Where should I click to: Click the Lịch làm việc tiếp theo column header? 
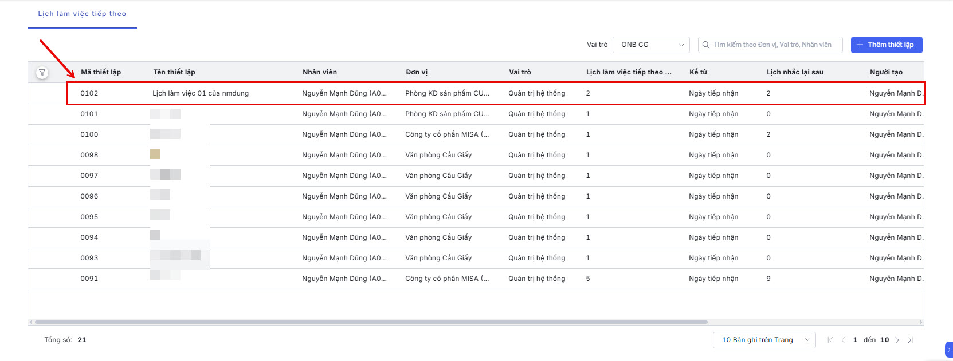pos(629,72)
